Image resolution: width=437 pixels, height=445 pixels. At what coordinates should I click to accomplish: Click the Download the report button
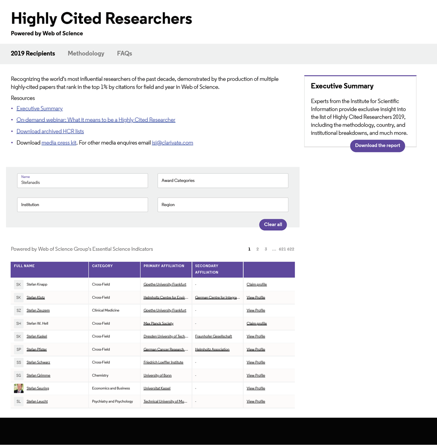coord(377,146)
